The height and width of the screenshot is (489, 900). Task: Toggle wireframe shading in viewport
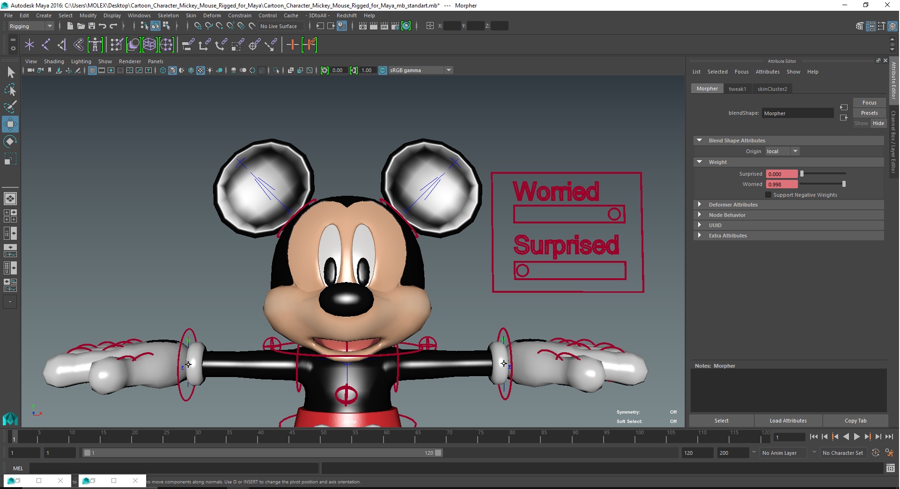point(163,70)
